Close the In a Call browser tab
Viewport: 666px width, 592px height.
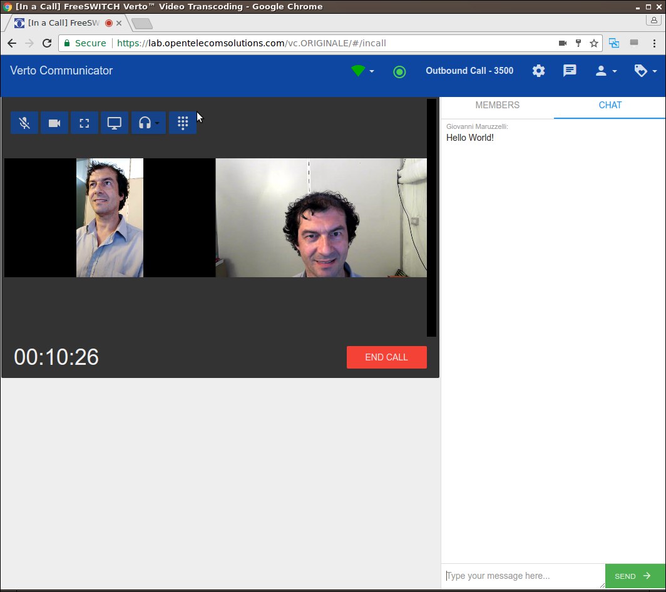point(119,23)
